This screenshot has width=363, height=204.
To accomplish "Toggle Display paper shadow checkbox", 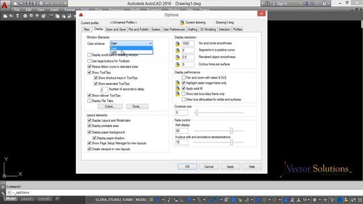I will pos(94,138).
